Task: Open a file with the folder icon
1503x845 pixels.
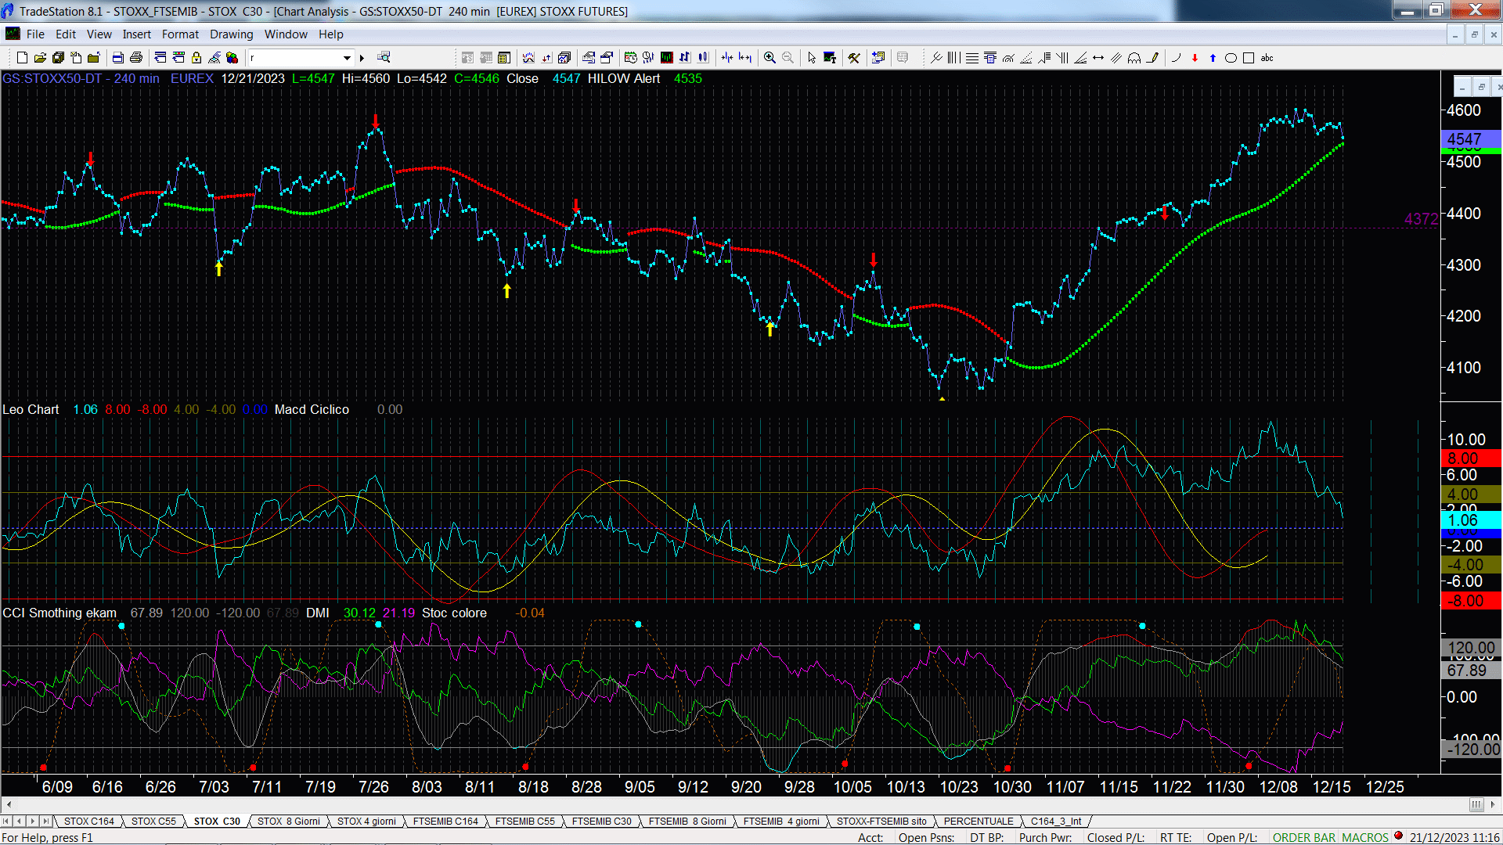Action: (x=40, y=58)
